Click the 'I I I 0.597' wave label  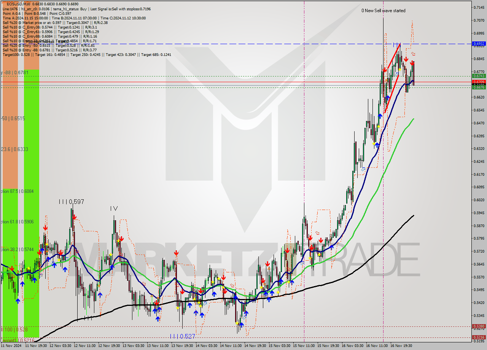click(71, 202)
